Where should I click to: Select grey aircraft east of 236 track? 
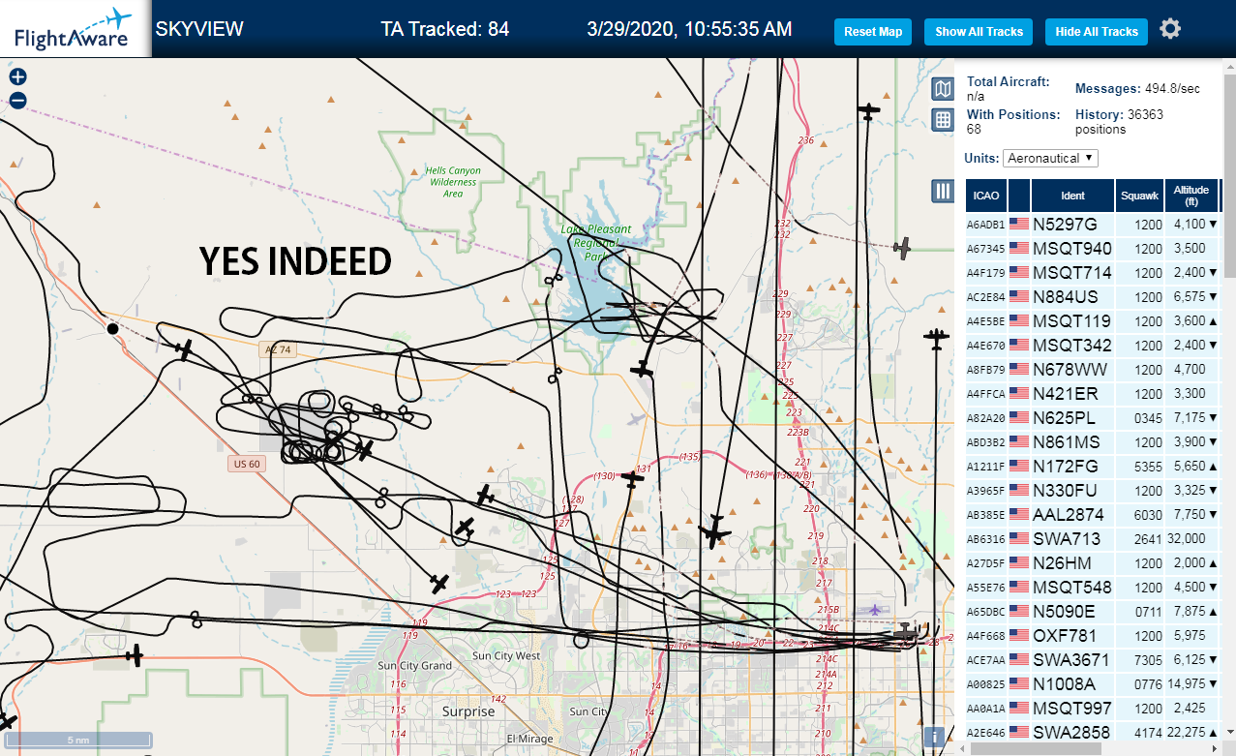pos(902,249)
